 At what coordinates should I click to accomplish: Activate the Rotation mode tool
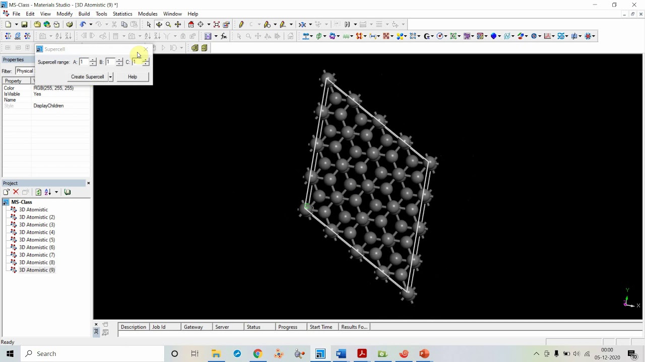click(159, 24)
